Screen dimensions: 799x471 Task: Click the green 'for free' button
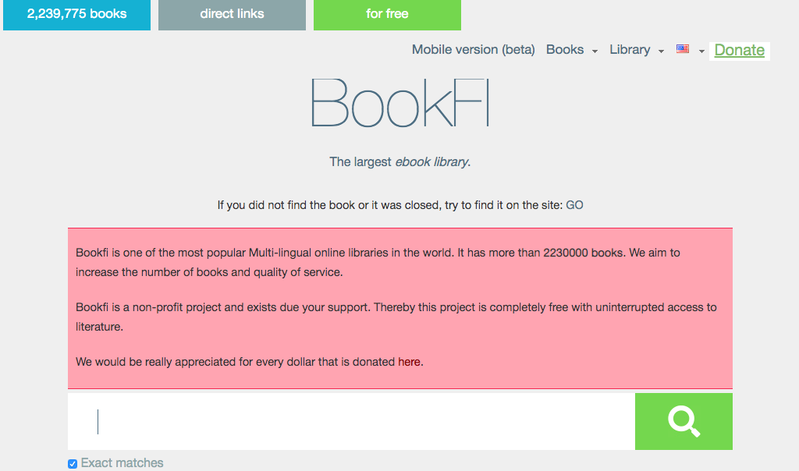[387, 14]
